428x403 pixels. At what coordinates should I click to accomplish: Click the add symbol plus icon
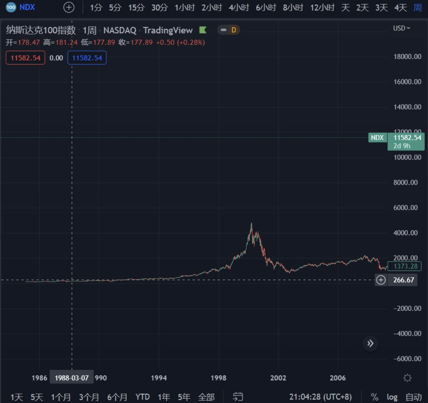click(69, 7)
